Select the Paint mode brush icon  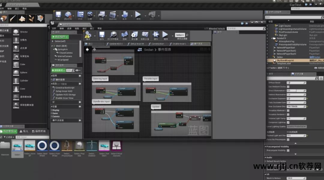13,18
